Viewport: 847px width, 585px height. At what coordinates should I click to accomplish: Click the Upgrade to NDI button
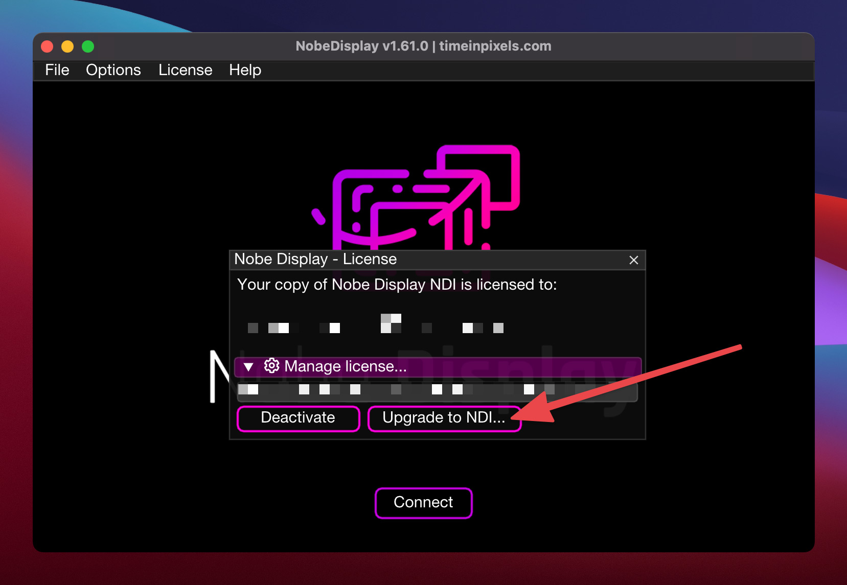coord(444,418)
